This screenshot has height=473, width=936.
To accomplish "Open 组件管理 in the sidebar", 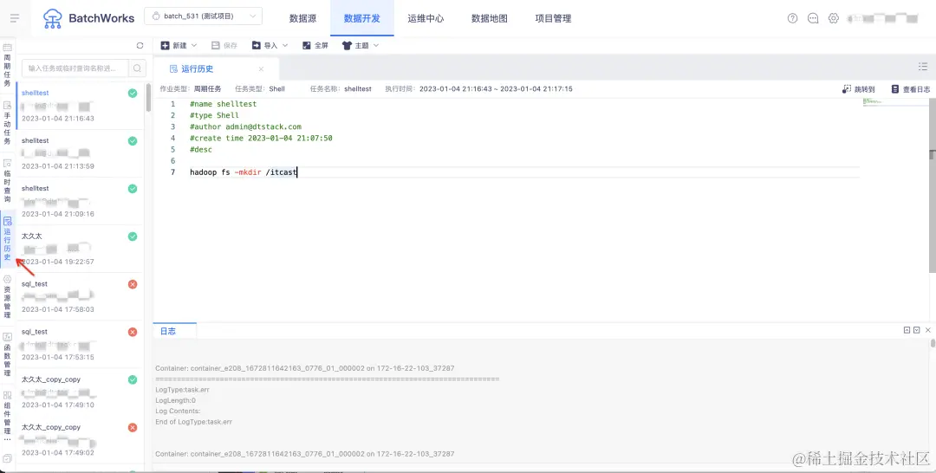I will click(7, 412).
